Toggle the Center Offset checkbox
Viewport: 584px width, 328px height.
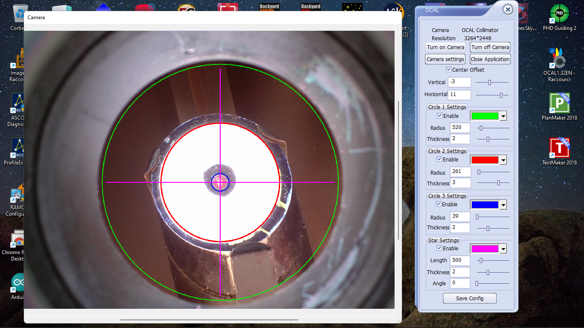449,70
